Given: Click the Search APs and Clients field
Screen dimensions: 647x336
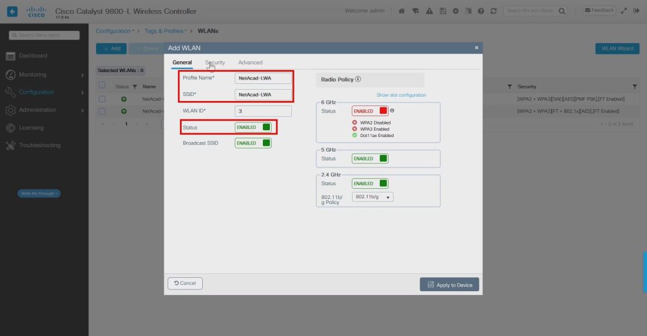Looking at the screenshot, I should [531, 11].
